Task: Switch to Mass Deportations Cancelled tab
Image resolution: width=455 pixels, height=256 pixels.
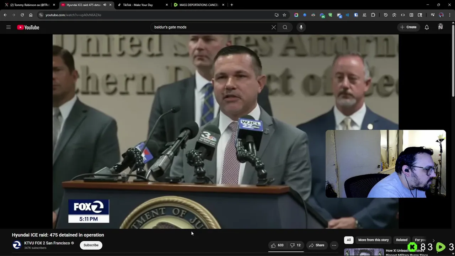Action: pyautogui.click(x=199, y=5)
